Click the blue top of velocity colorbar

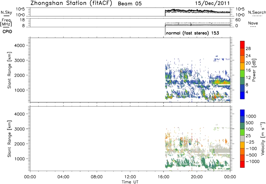242,113
